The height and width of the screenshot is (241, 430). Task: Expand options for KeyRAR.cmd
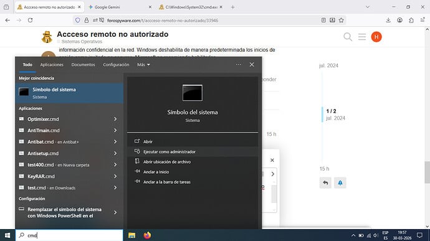pos(115,176)
